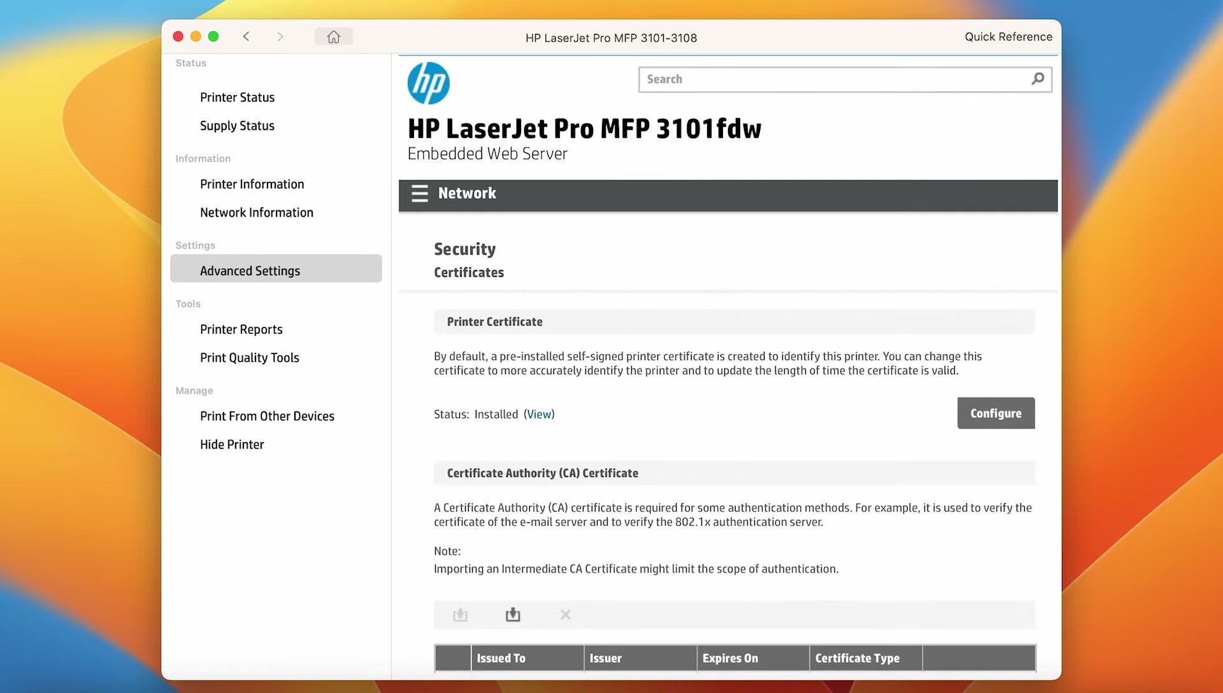1223x693 pixels.
Task: Click the Configure button
Action: coord(996,413)
